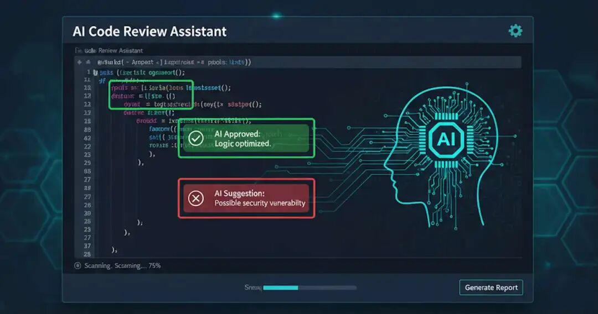598x314 pixels.
Task: Click the plus icon in code tab bar
Action: pos(79,62)
